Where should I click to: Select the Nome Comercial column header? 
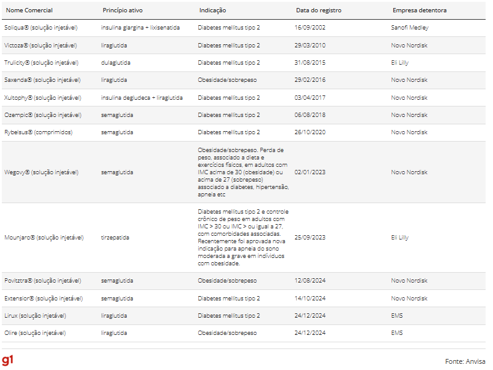coord(29,10)
